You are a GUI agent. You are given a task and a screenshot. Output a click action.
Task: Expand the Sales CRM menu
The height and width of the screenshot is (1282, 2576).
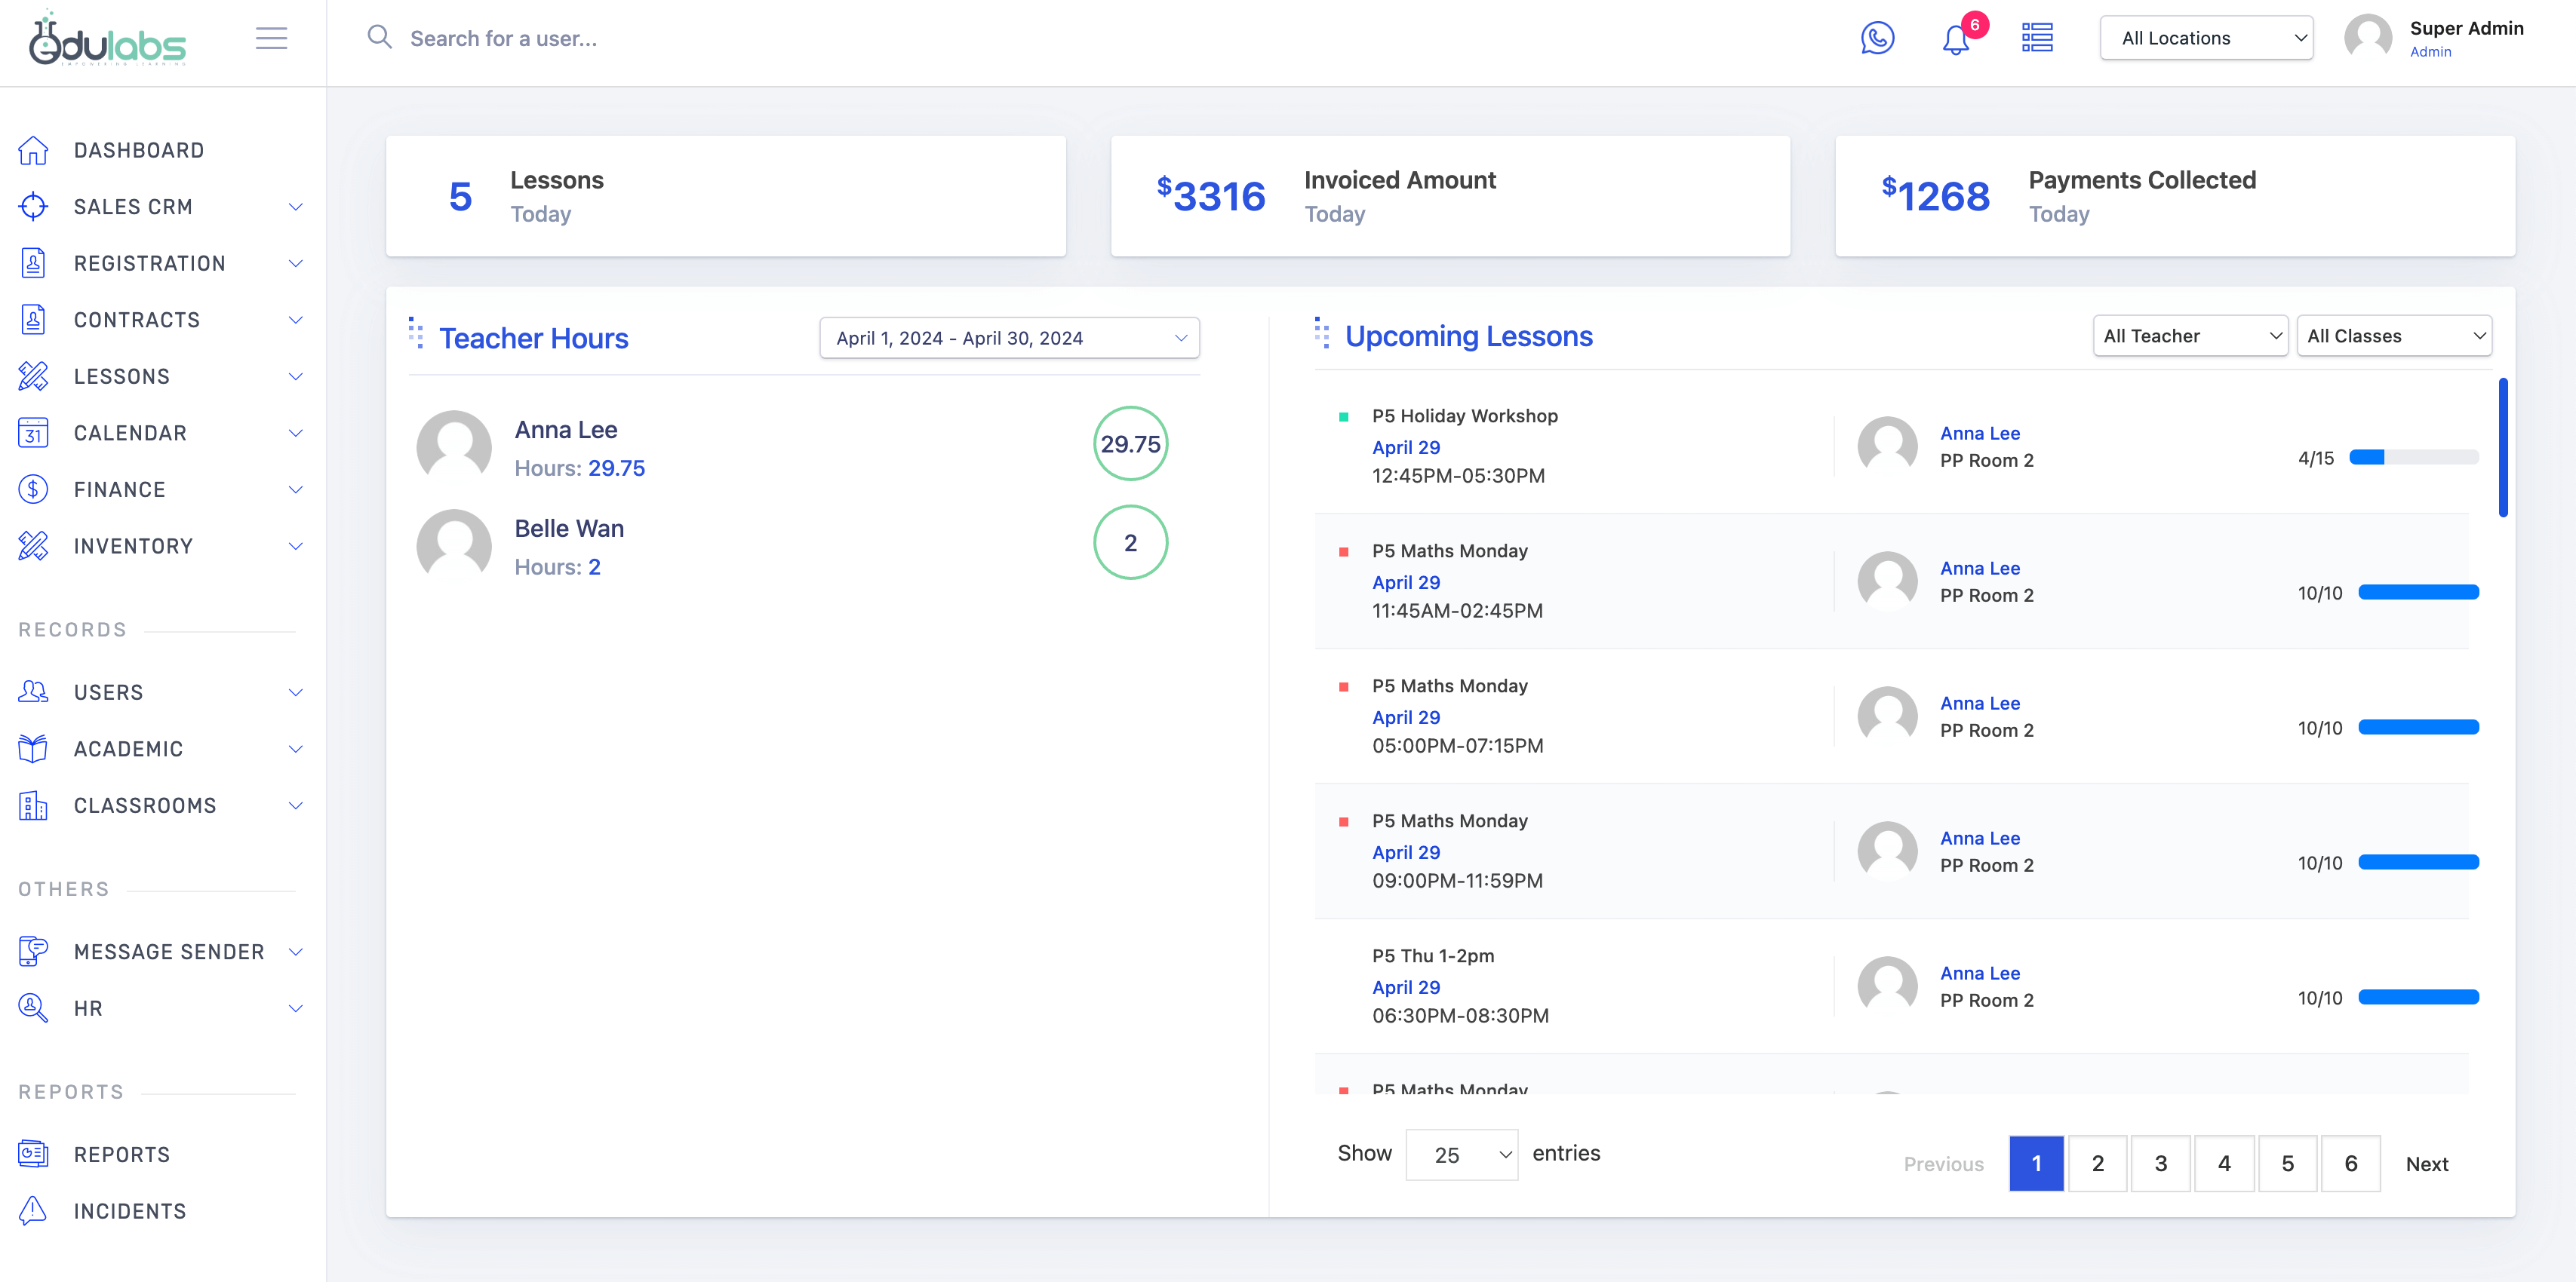(160, 207)
